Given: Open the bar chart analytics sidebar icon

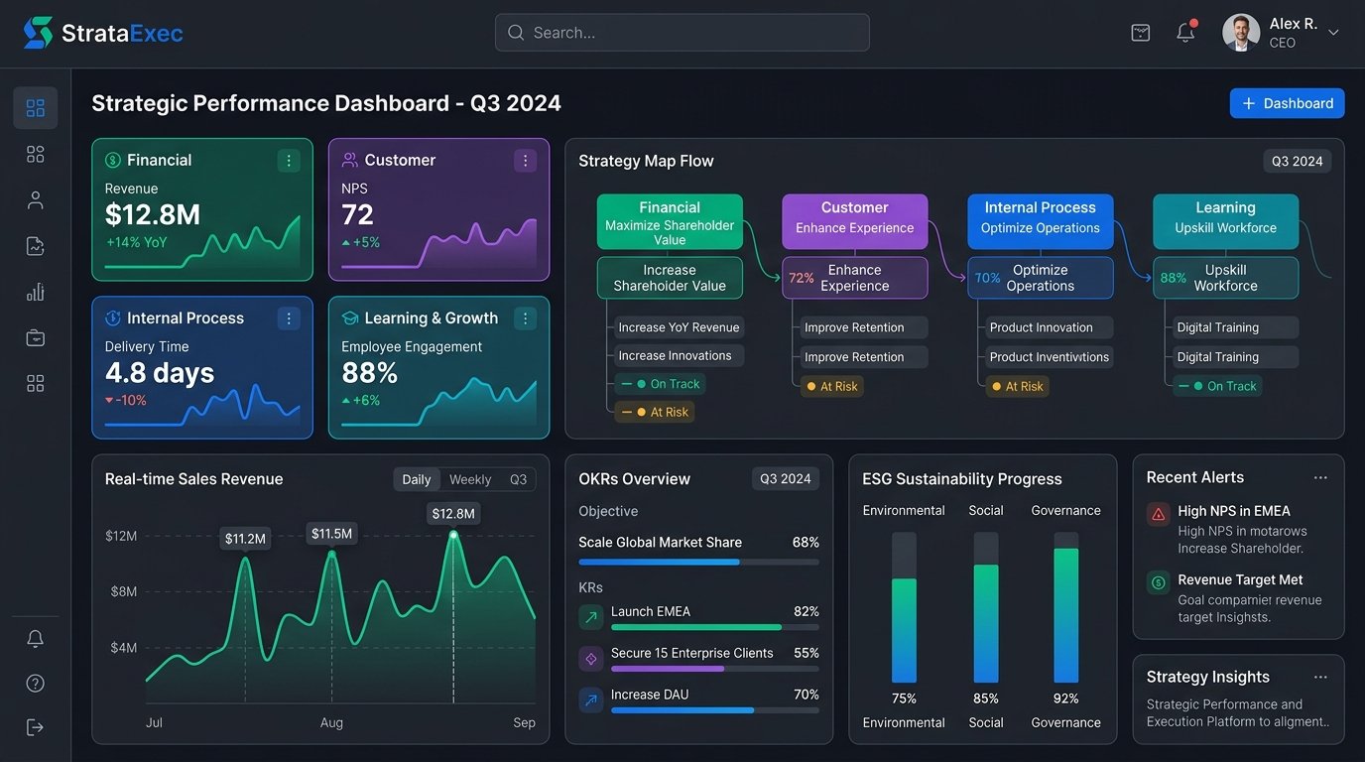Looking at the screenshot, I should pyautogui.click(x=36, y=292).
